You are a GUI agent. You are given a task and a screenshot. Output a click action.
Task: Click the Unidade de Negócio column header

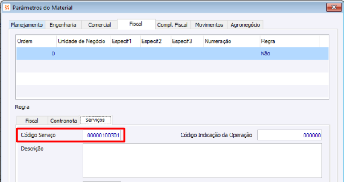[83, 41]
